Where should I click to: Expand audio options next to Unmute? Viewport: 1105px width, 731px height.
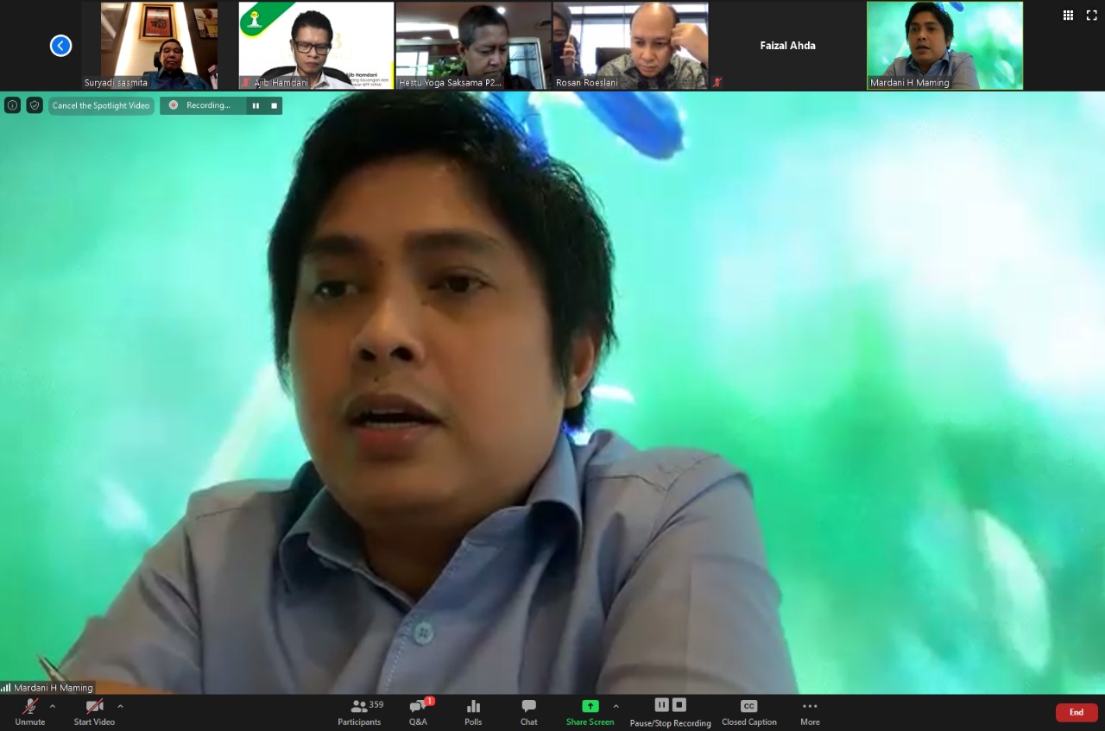(x=53, y=706)
